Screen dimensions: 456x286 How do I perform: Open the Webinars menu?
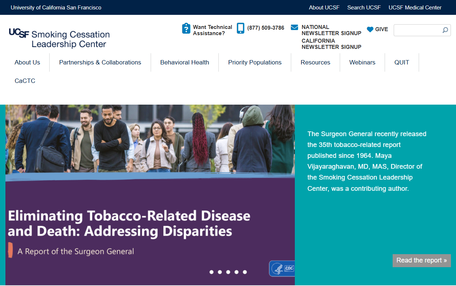362,62
